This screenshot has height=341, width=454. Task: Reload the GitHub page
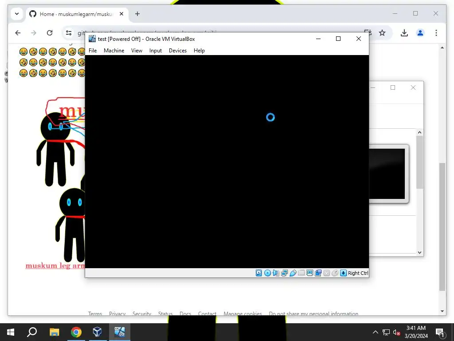point(50,33)
